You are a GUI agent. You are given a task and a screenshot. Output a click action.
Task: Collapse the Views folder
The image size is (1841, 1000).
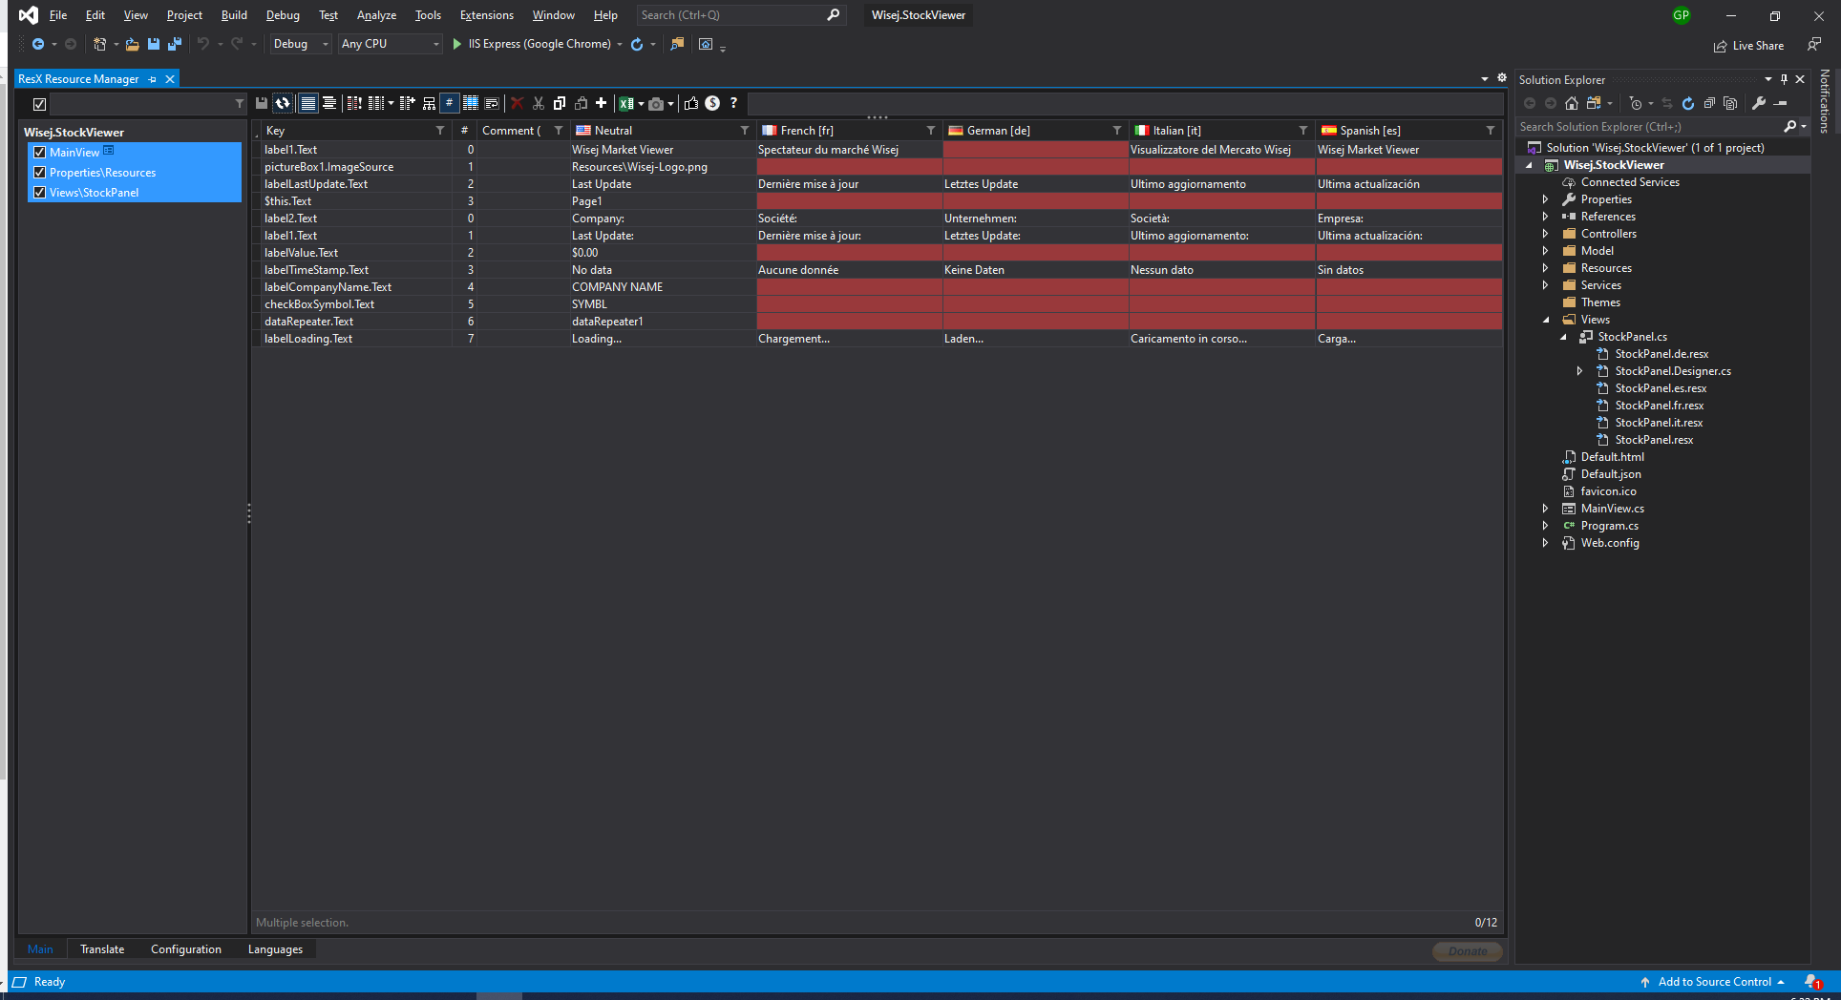[x=1546, y=320]
